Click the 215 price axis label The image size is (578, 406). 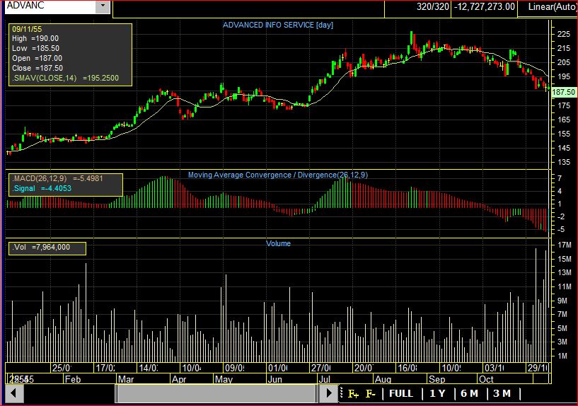(564, 48)
